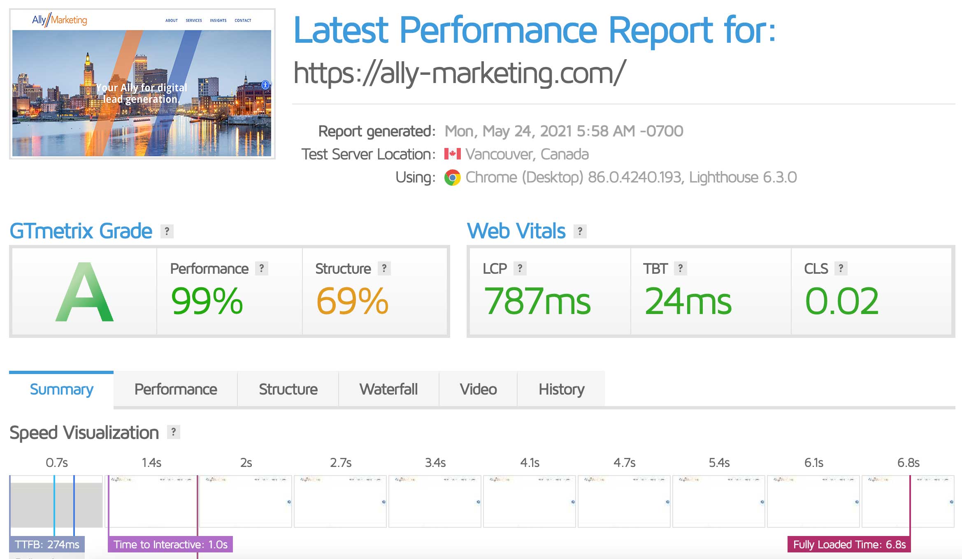Open the LCP help tooltip
The image size is (962, 559).
point(520,269)
